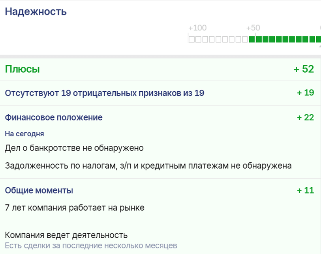Click the first empty square on reliability scale

(x=191, y=39)
